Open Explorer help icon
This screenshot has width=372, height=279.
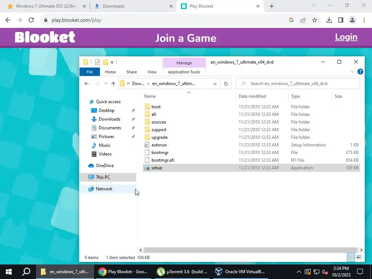point(360,72)
